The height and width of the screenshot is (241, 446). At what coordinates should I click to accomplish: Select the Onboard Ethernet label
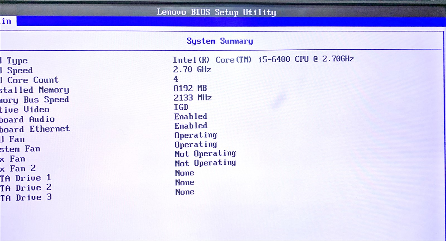point(35,129)
